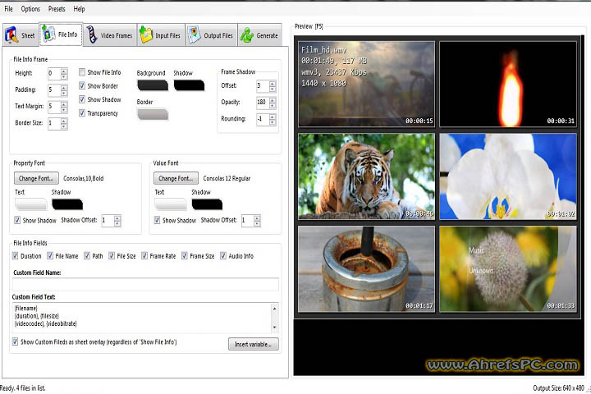The image size is (591, 394).
Task: Open the File menu
Action: point(9,9)
